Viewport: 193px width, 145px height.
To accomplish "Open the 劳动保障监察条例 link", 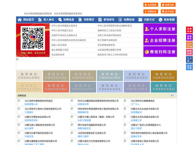I will (x=106, y=45).
